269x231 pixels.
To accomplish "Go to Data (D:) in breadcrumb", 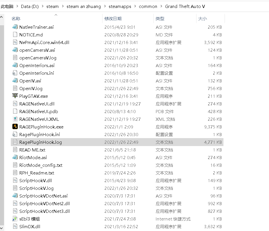I will pos(30,6).
